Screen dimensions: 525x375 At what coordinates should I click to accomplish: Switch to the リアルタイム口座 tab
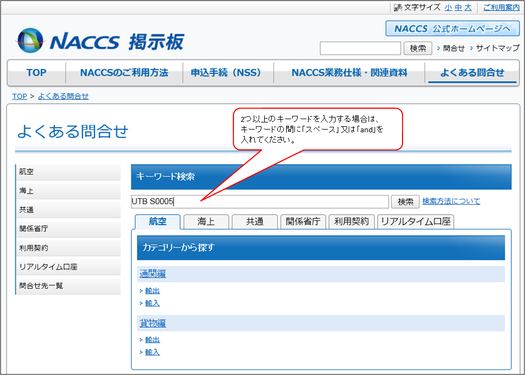pyautogui.click(x=416, y=221)
